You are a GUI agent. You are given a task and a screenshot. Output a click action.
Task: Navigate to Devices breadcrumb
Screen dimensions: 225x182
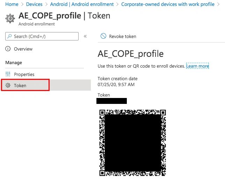[x=34, y=4]
